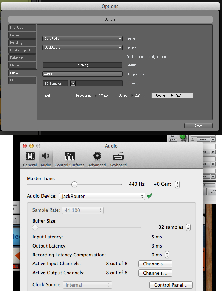Select MIDI tab in Options sidebar
Image resolution: width=222 pixels, height=291 pixels.
coord(22,80)
